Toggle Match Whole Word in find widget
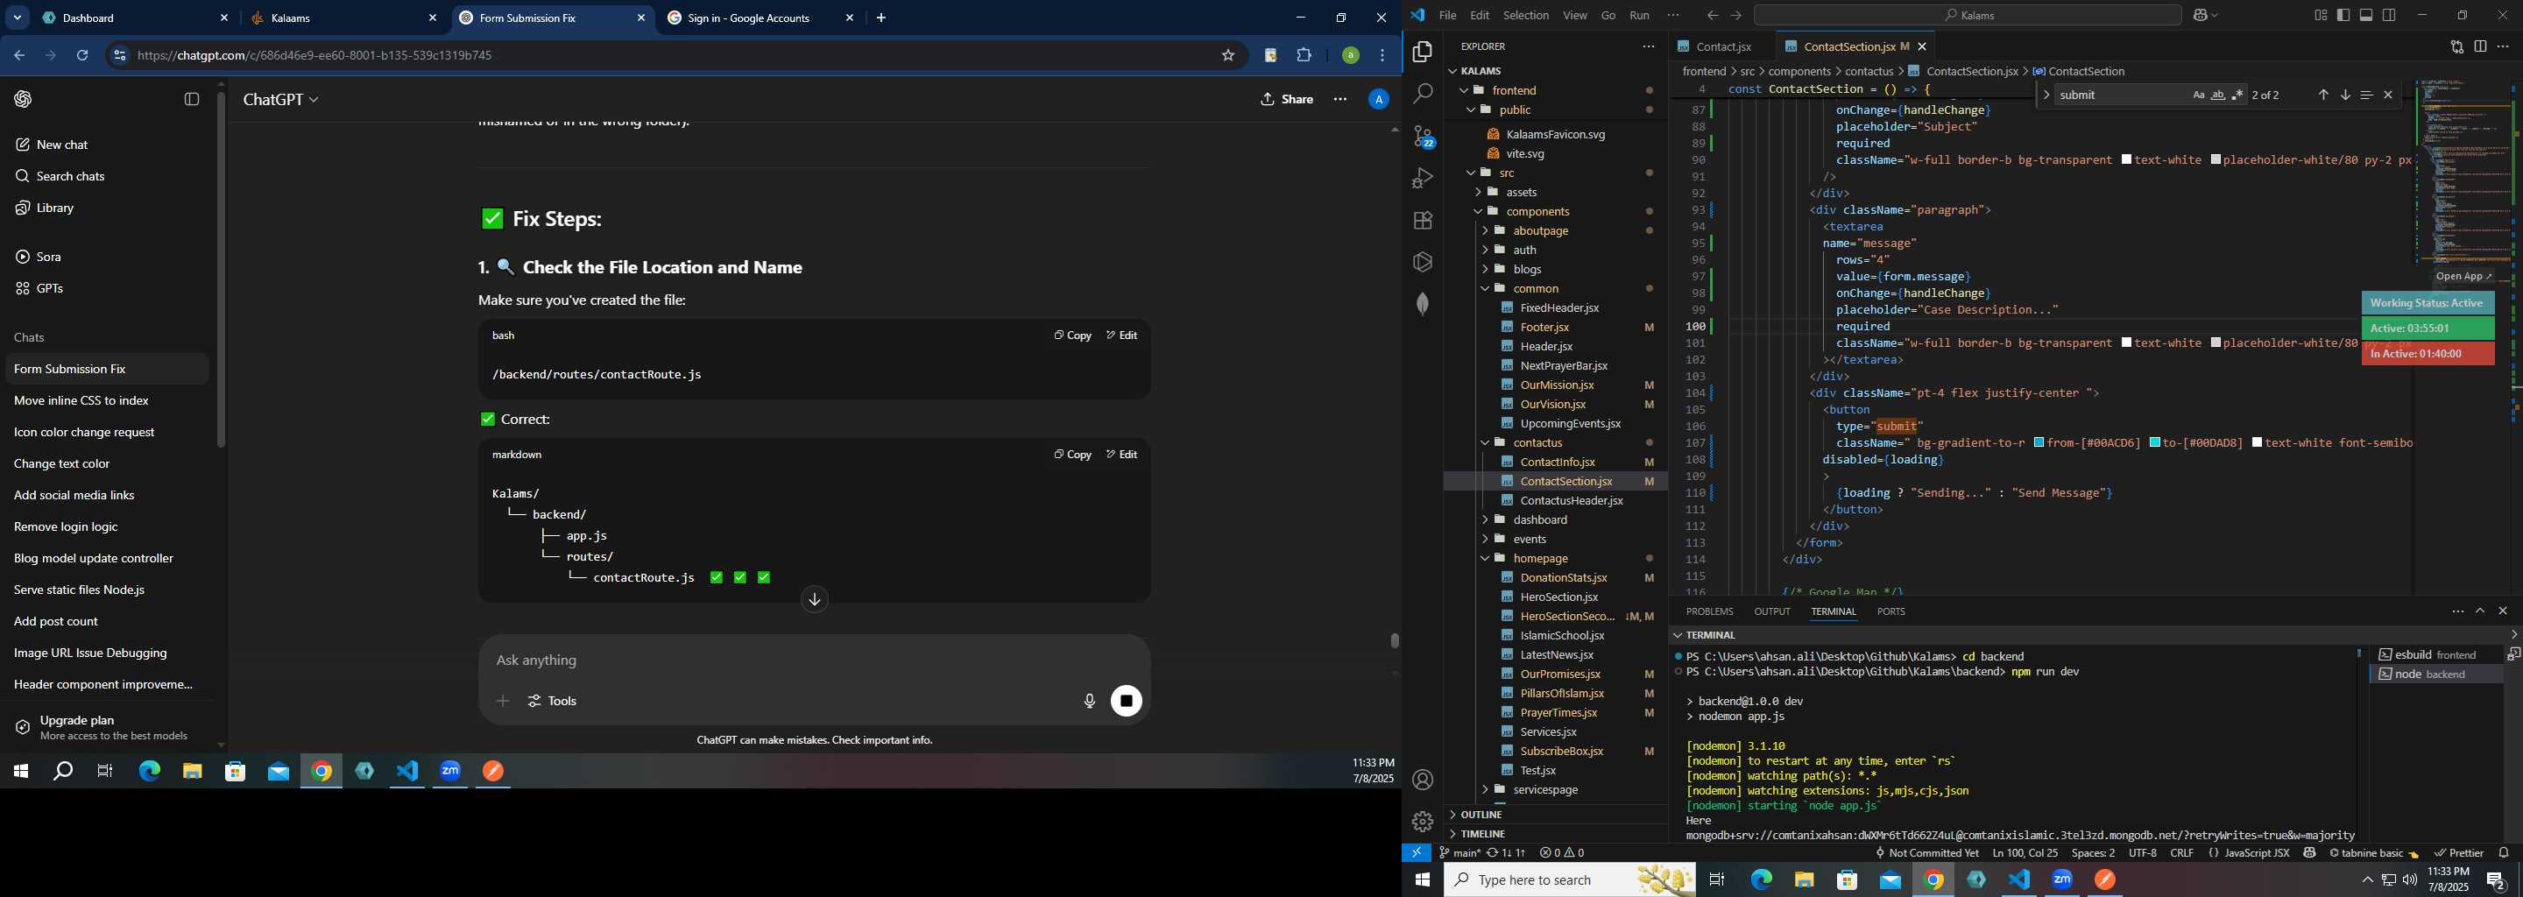The image size is (2523, 897). coord(2217,95)
